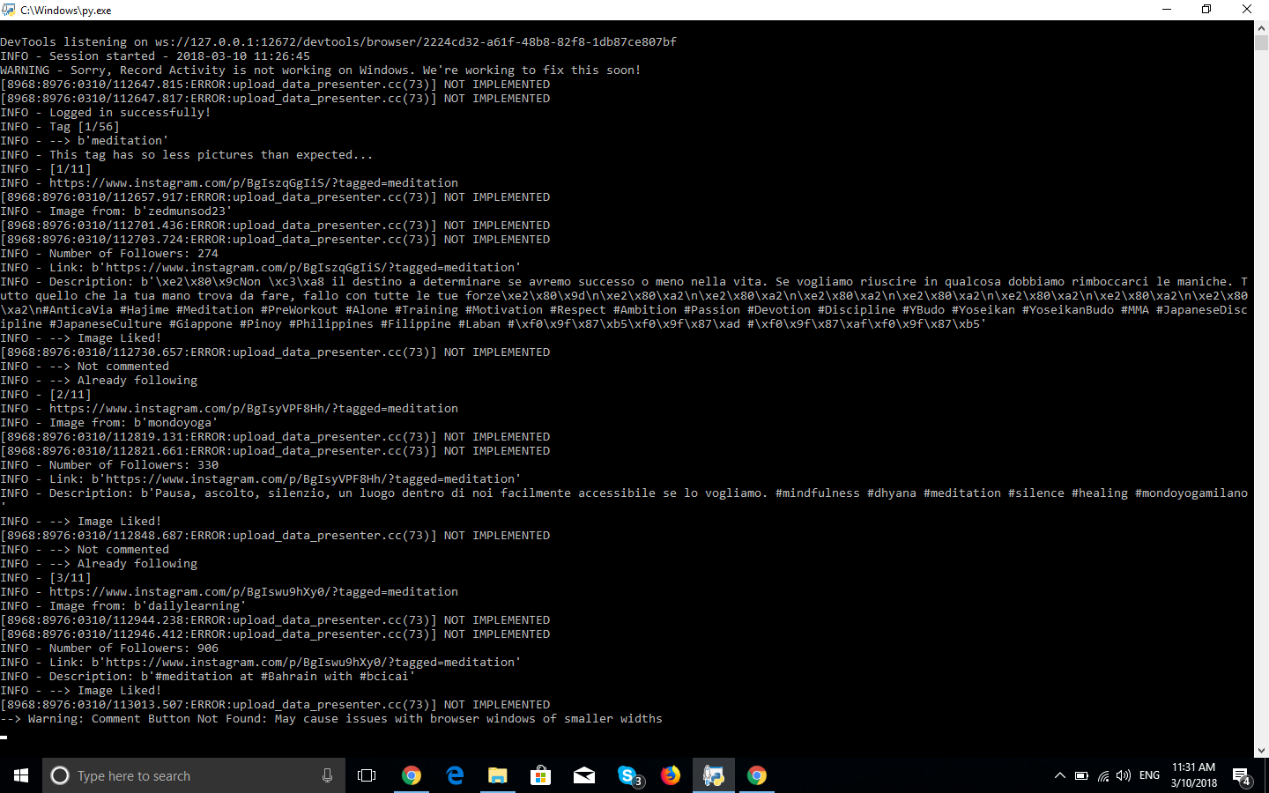Maximize or restore the py.exe window
The height and width of the screenshot is (793, 1269).
click(1206, 10)
